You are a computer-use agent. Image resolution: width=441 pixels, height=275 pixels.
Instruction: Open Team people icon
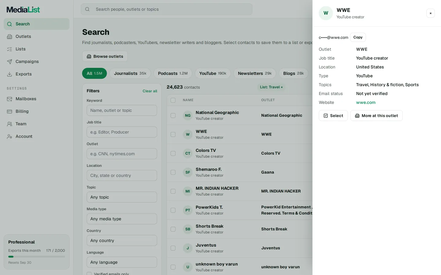click(x=9, y=124)
